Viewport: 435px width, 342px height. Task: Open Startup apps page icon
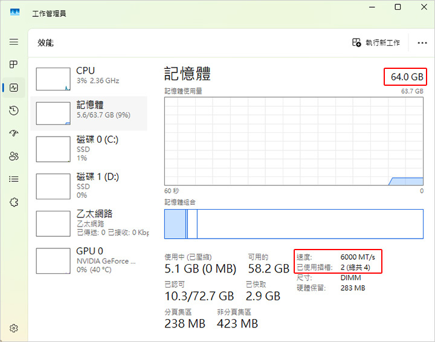tap(13, 133)
